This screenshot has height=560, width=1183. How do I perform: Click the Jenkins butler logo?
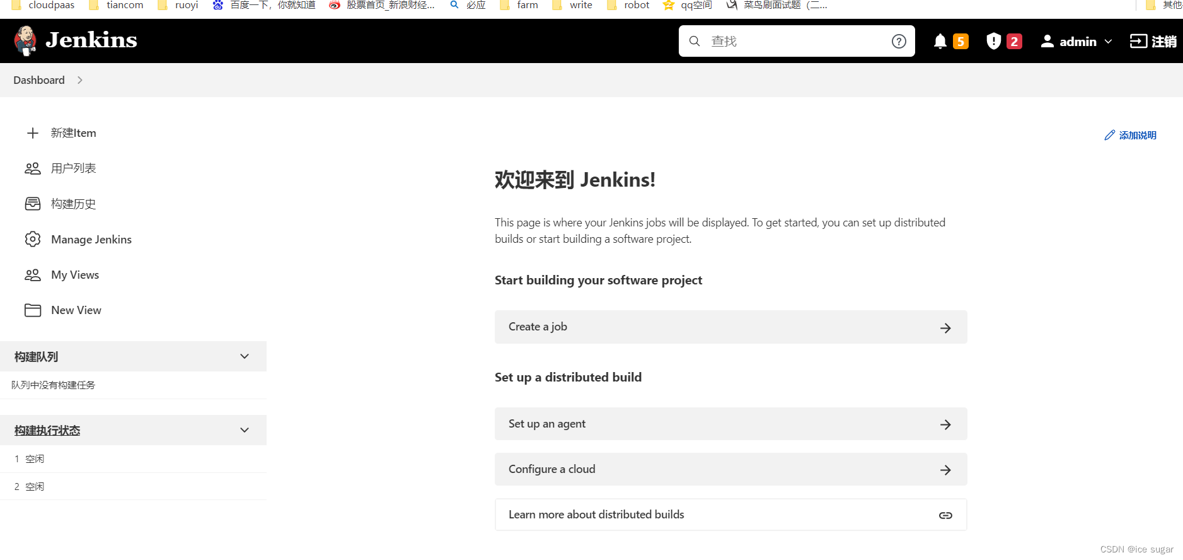[25, 40]
